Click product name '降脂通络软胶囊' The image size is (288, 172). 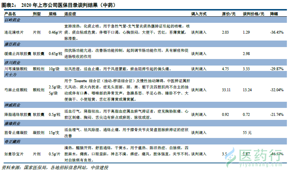tap(18, 114)
